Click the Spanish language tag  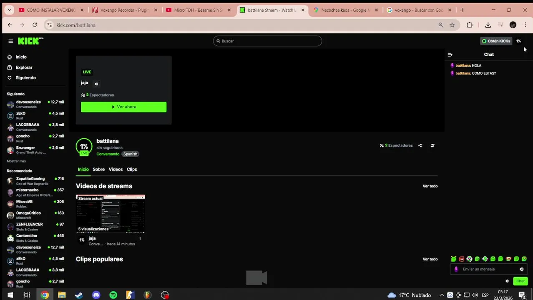[130, 154]
